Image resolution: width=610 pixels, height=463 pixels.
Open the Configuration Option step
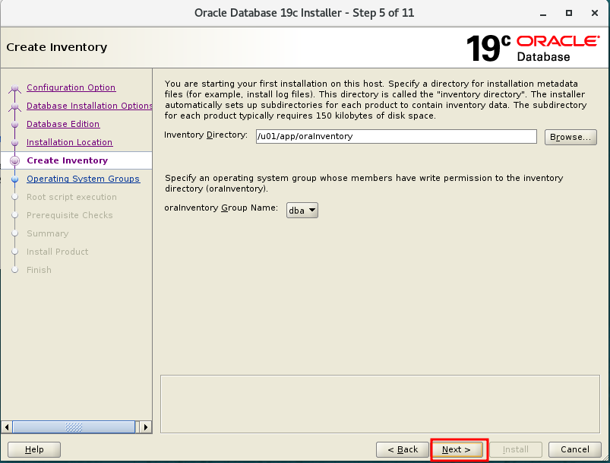pyautogui.click(x=71, y=87)
